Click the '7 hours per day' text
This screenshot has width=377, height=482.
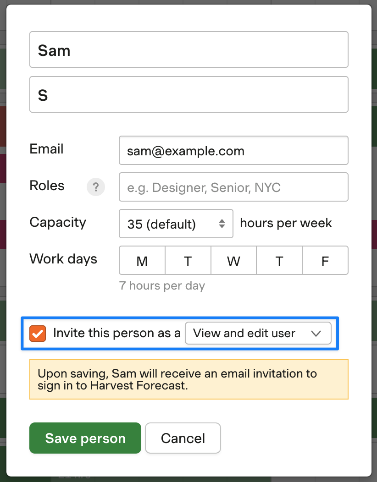[162, 286]
